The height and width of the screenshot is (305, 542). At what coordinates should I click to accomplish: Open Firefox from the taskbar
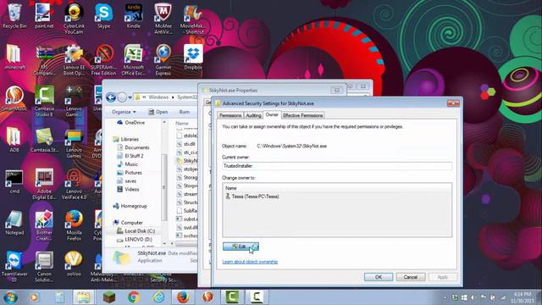[183, 297]
